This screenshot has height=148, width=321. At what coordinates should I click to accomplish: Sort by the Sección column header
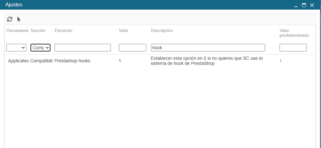click(38, 31)
